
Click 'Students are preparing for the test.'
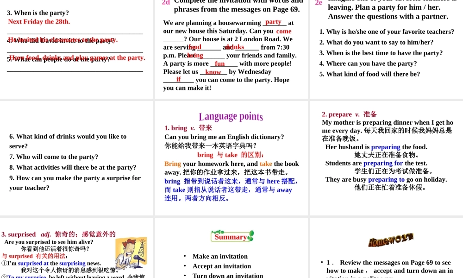pos(376,164)
